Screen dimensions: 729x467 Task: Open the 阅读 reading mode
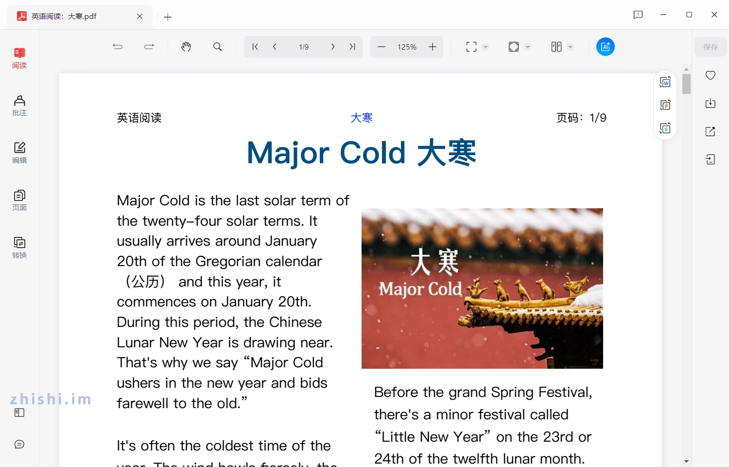pos(19,58)
